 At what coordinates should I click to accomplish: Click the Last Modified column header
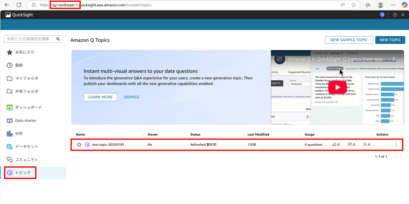[x=258, y=135]
